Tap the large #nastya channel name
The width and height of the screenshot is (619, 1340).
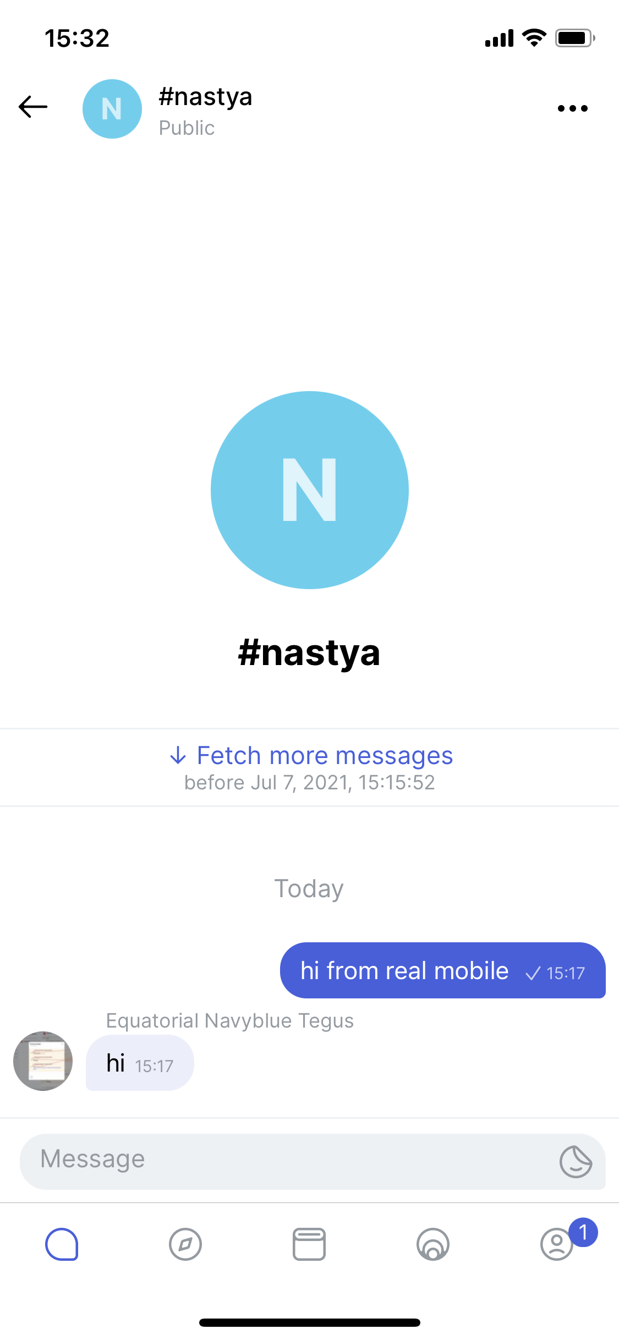(309, 653)
